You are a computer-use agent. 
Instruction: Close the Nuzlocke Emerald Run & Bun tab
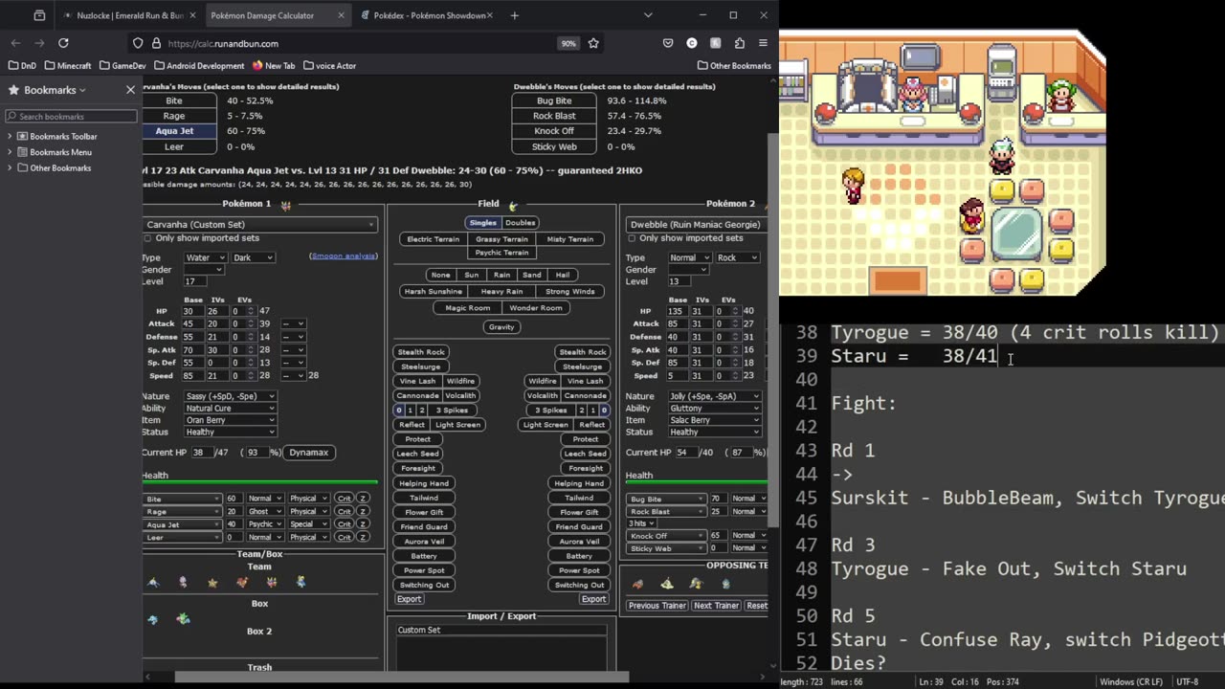click(192, 15)
